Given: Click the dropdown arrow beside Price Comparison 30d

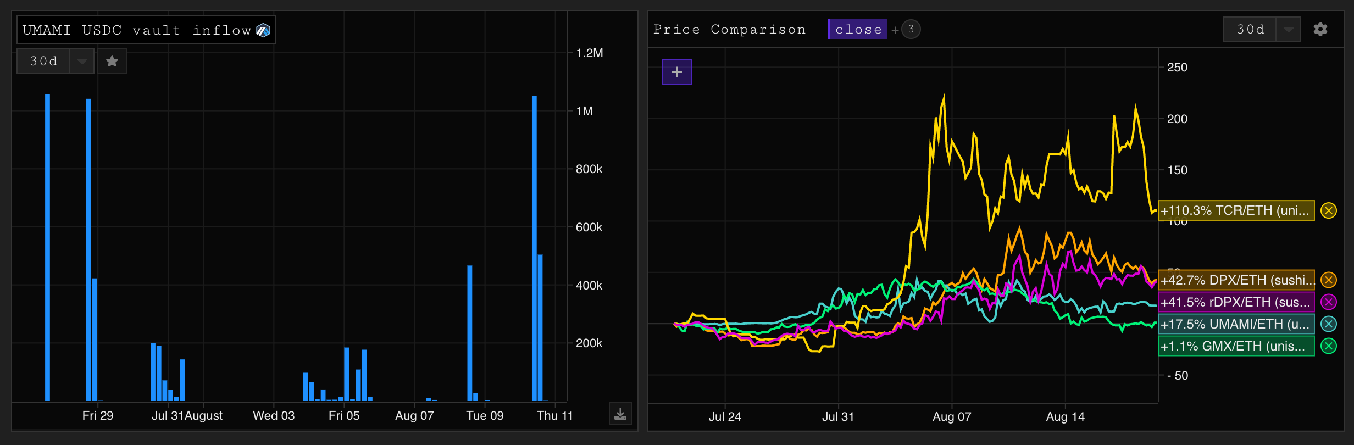Looking at the screenshot, I should (1289, 29).
